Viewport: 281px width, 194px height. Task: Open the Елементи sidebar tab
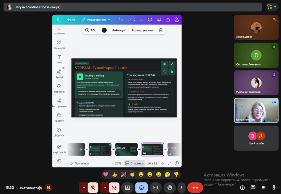coord(59,44)
